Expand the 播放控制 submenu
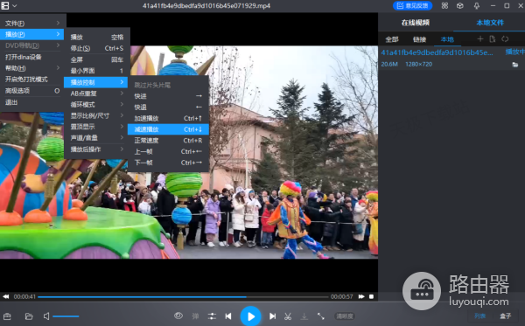This screenshot has width=525, height=326. point(96,82)
